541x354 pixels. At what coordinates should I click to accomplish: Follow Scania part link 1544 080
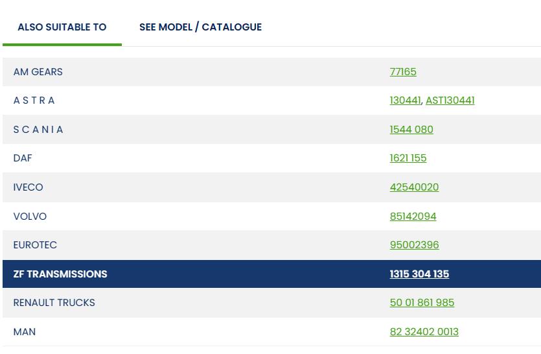tap(411, 130)
